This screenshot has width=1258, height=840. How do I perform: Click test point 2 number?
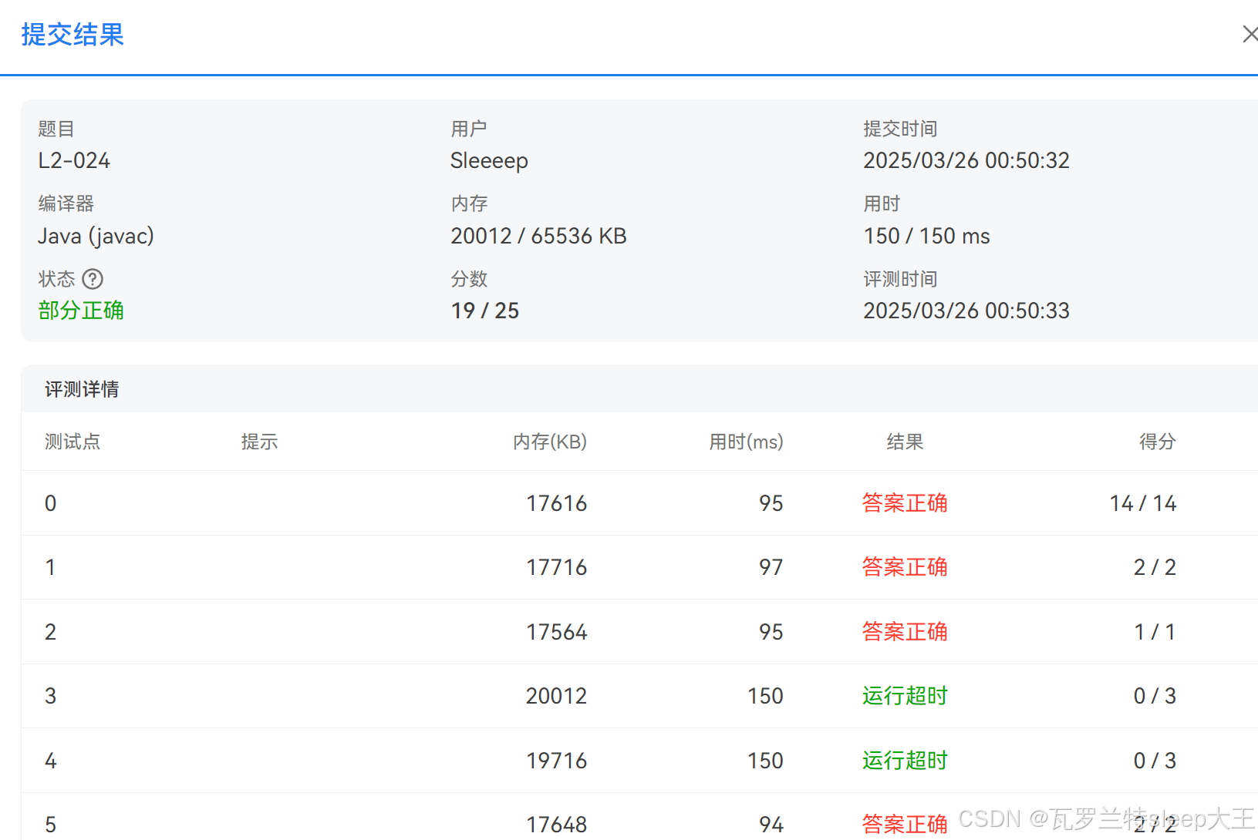(50, 632)
